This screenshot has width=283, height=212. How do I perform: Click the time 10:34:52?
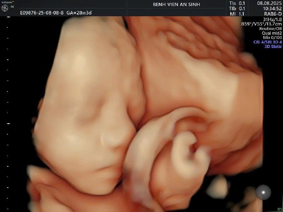point(270,8)
